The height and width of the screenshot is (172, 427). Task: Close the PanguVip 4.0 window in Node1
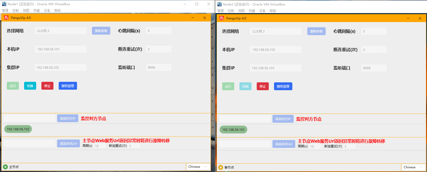click(205, 18)
